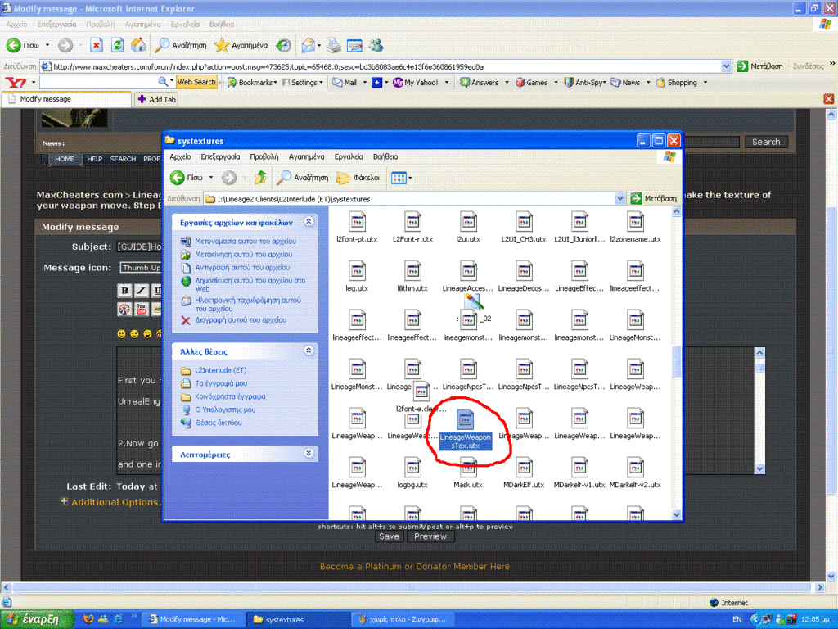The width and height of the screenshot is (838, 629).
Task: Click the IE Home toolbar icon
Action: [x=139, y=45]
